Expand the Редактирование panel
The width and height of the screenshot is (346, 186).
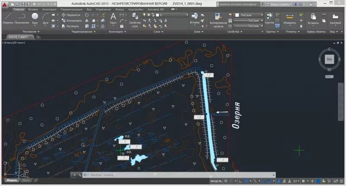pos(83,32)
